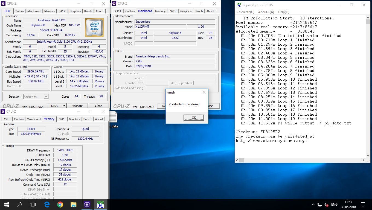Click Close button in CPU-Z CPU window
Image resolution: width=372 pixels, height=210 pixels.
(x=98, y=106)
